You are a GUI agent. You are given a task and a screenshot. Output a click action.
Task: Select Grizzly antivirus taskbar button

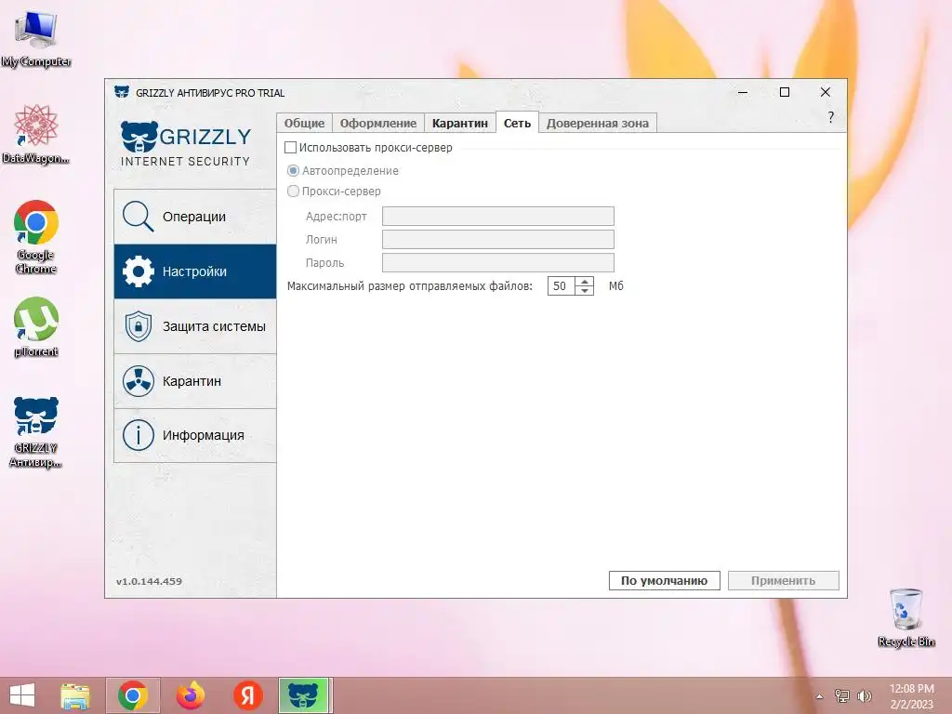[x=304, y=695]
